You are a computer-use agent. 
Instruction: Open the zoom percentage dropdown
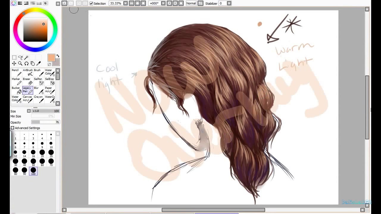[125, 3]
